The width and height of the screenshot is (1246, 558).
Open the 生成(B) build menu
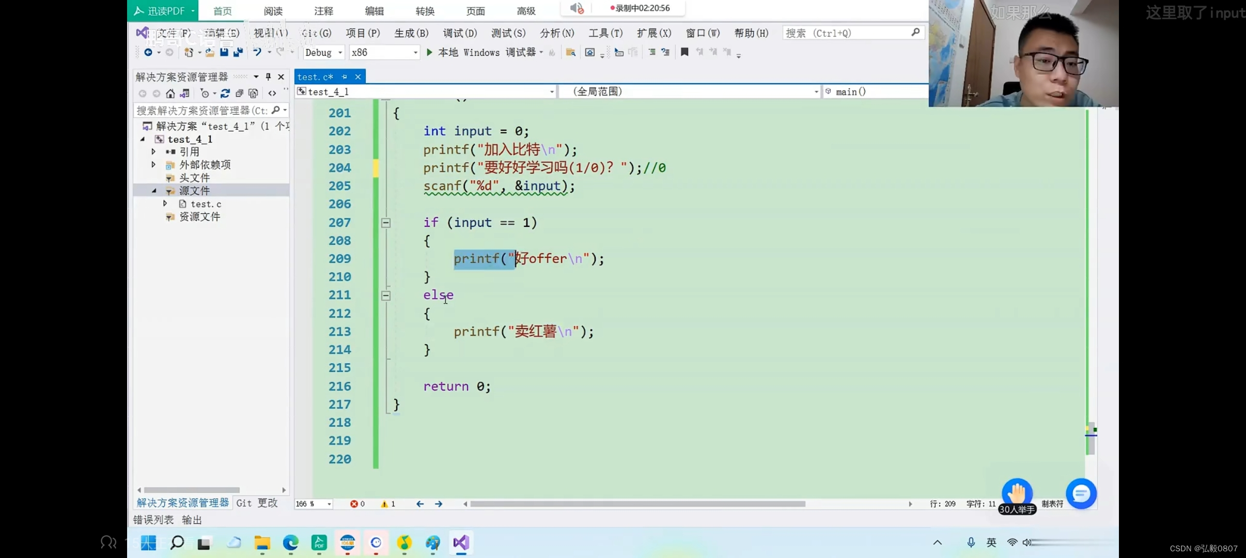point(411,33)
